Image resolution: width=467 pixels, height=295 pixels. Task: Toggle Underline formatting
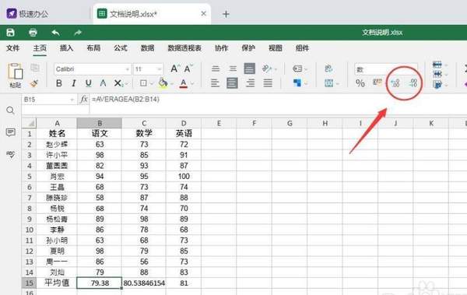[88, 83]
